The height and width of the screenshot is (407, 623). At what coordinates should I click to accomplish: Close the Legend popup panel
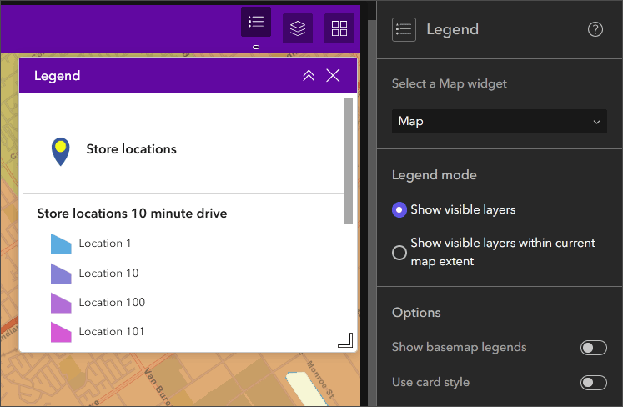coord(333,75)
